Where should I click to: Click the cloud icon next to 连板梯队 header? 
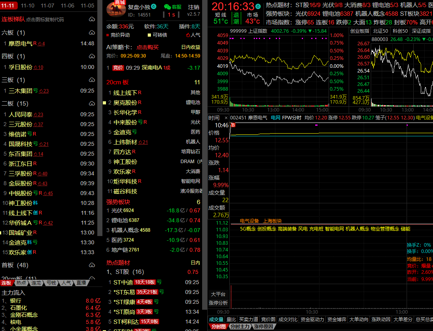tap(92, 19)
